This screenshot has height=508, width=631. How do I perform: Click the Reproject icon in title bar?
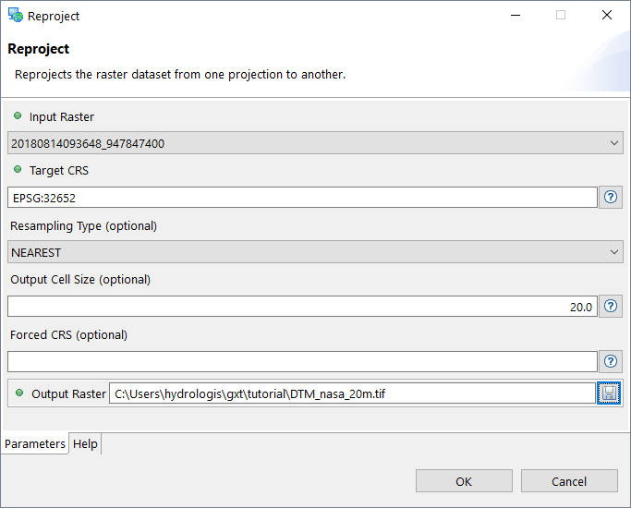tap(15, 16)
